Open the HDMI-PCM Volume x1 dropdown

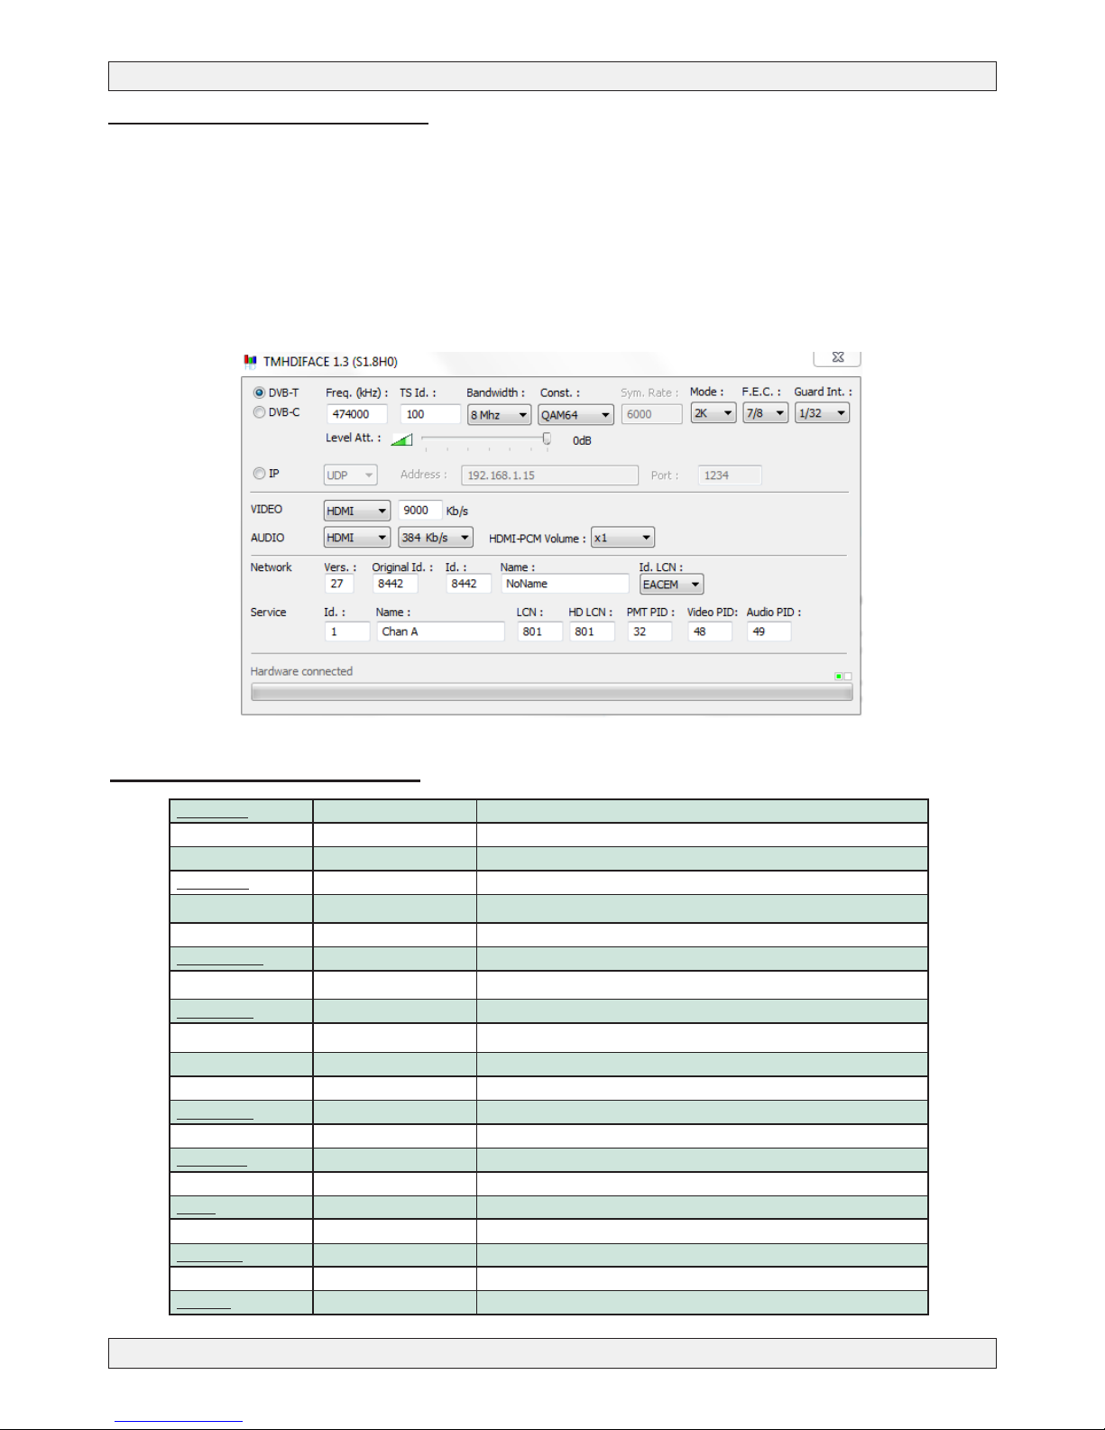point(622,538)
